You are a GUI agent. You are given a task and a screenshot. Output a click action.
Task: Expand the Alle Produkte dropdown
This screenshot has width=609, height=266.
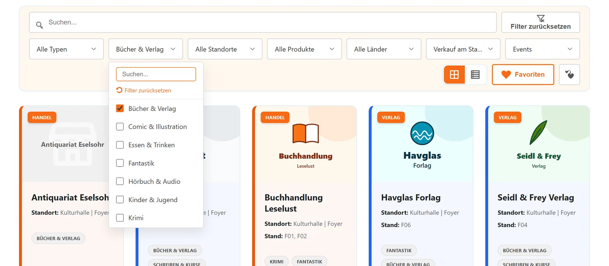coord(304,49)
